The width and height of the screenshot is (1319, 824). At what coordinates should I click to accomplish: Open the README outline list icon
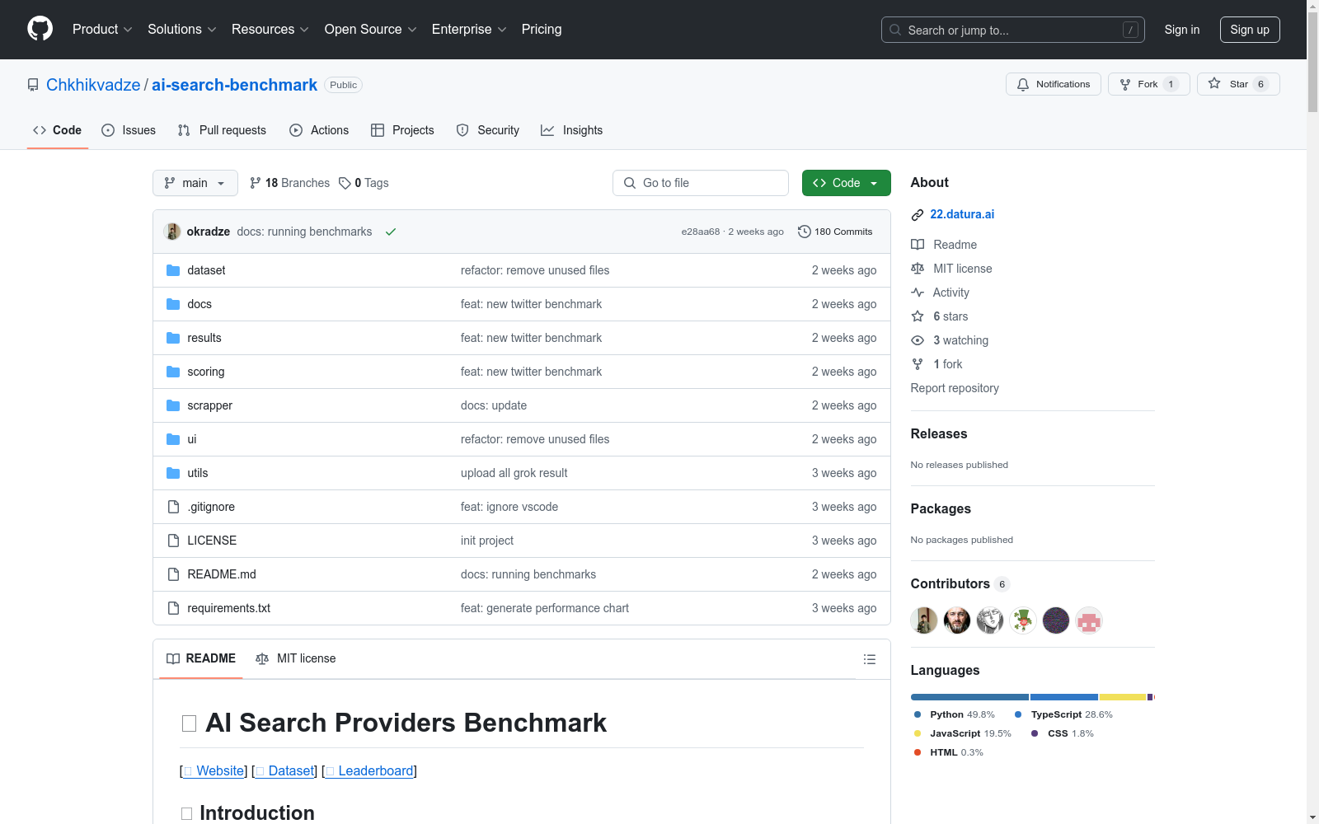tap(869, 659)
